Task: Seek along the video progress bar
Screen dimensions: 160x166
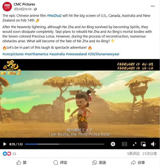Action: click(65, 144)
